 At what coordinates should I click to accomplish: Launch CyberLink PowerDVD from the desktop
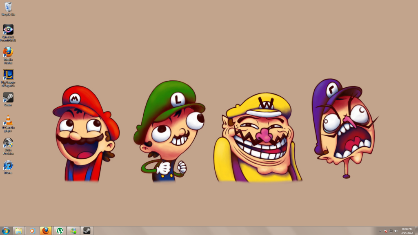[8, 33]
